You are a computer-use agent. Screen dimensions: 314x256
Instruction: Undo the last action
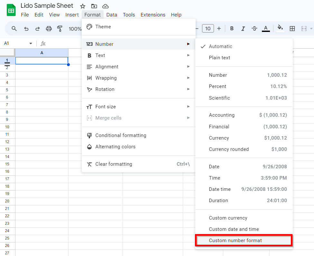[x=26, y=29]
